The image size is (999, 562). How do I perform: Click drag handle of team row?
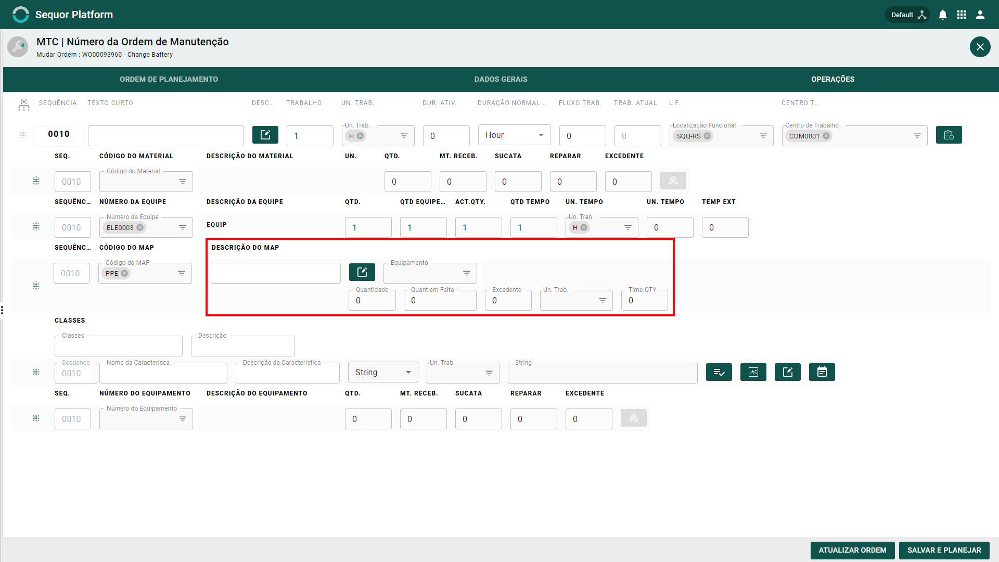click(x=36, y=226)
